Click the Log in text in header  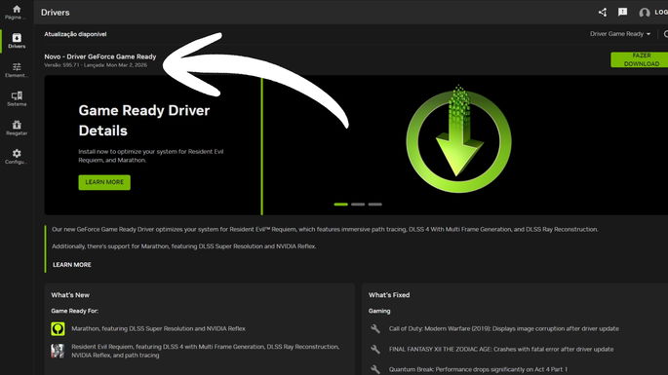point(661,13)
